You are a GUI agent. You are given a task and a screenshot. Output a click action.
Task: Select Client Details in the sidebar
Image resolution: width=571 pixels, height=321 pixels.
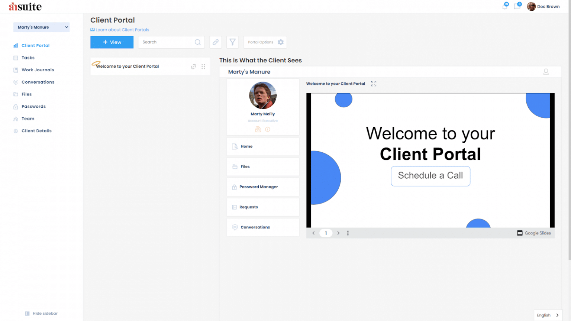pyautogui.click(x=37, y=131)
